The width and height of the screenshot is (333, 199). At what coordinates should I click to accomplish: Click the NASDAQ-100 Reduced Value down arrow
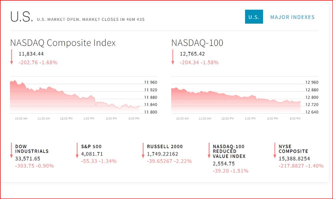209,150
